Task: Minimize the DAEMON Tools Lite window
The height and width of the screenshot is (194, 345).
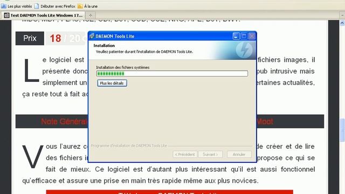Action: tap(236, 36)
